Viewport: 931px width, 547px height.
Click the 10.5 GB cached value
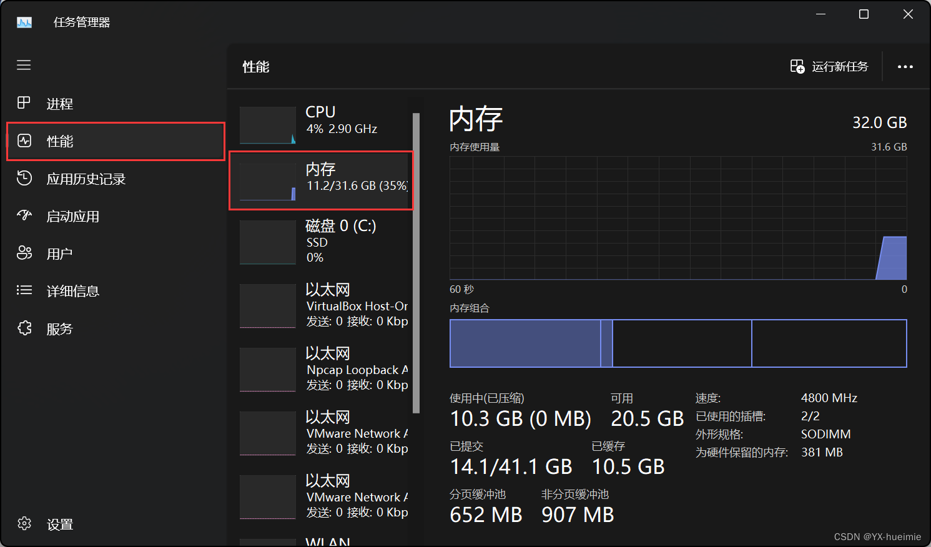point(628,466)
